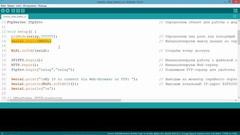Open a sketch with the Open arrow icon

tap(18, 10)
